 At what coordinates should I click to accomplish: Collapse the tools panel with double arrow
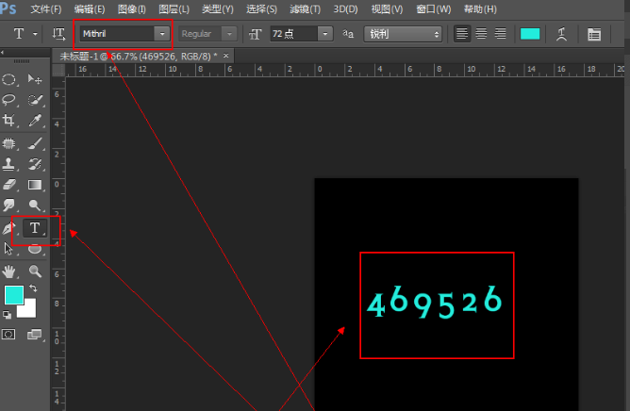(x=3, y=52)
